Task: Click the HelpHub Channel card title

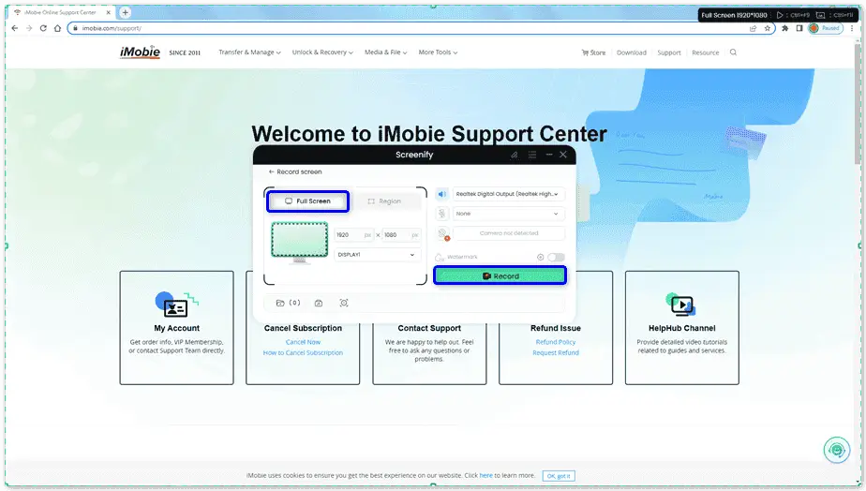Action: point(681,328)
